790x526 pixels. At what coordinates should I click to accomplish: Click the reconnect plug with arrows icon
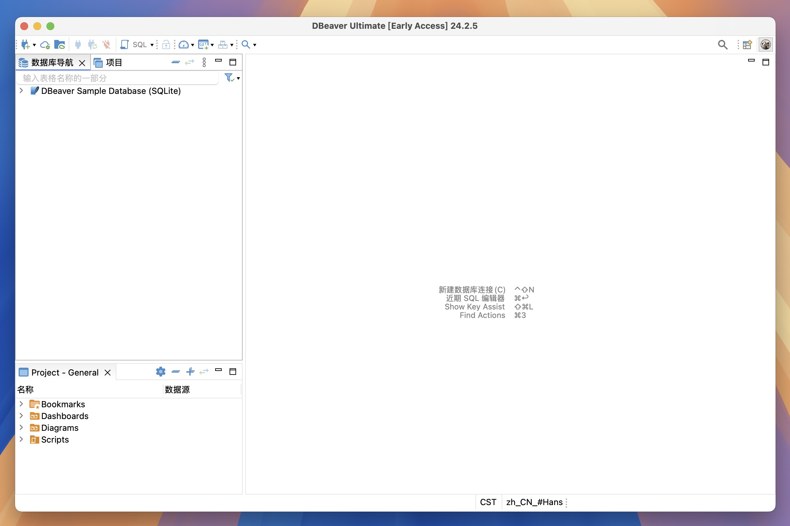(92, 44)
